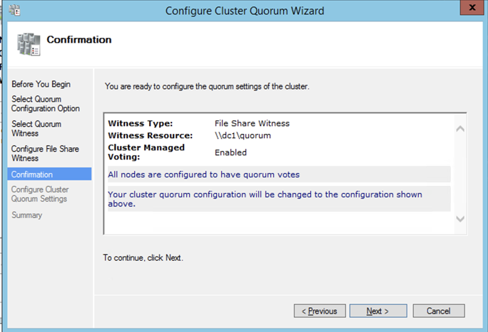Click the Configure Cluster Quorum Settings step
Screen dimensions: 488x332
(x=40, y=194)
